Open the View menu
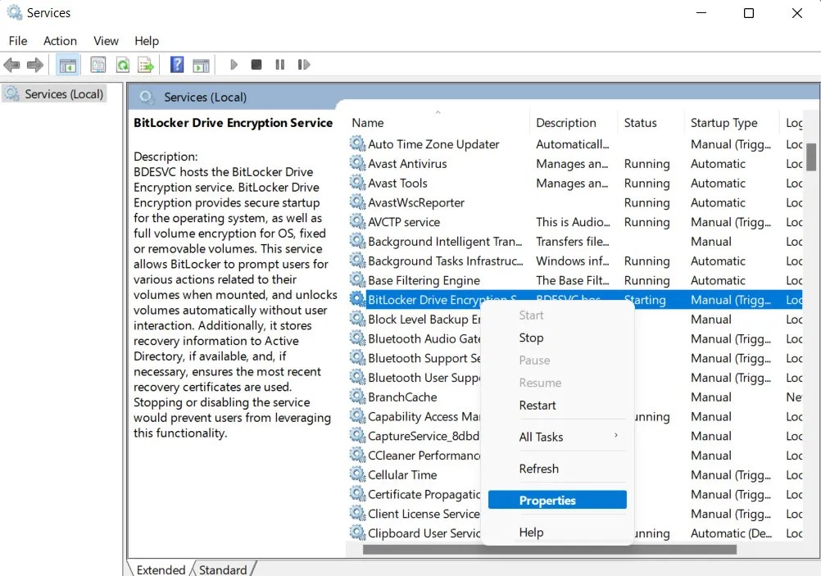821x576 pixels. coord(106,40)
